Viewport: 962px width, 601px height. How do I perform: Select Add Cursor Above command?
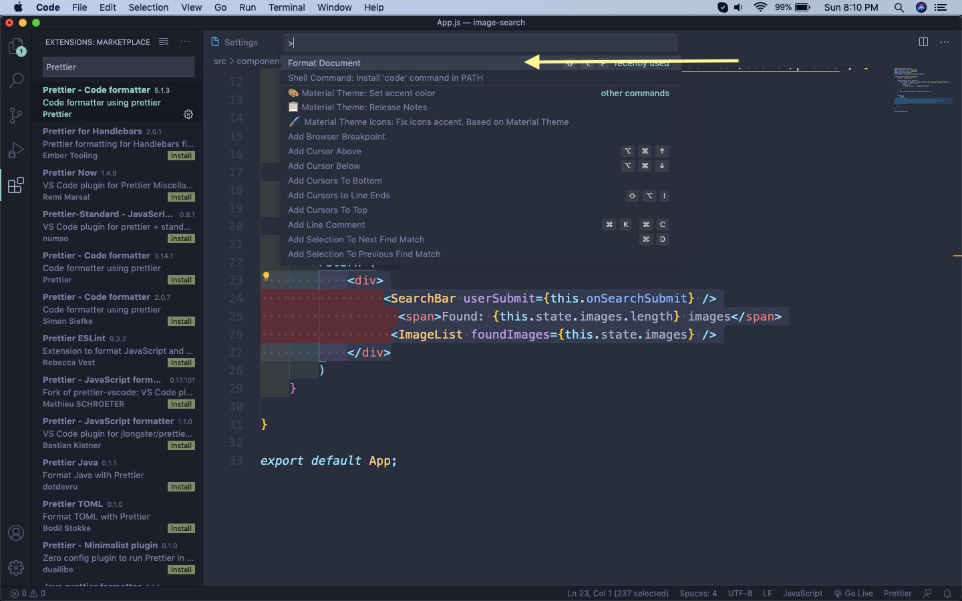481,151
